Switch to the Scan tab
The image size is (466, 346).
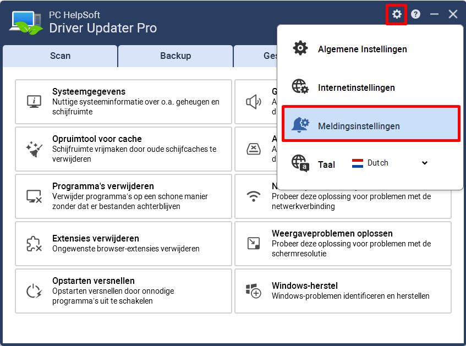[61, 56]
